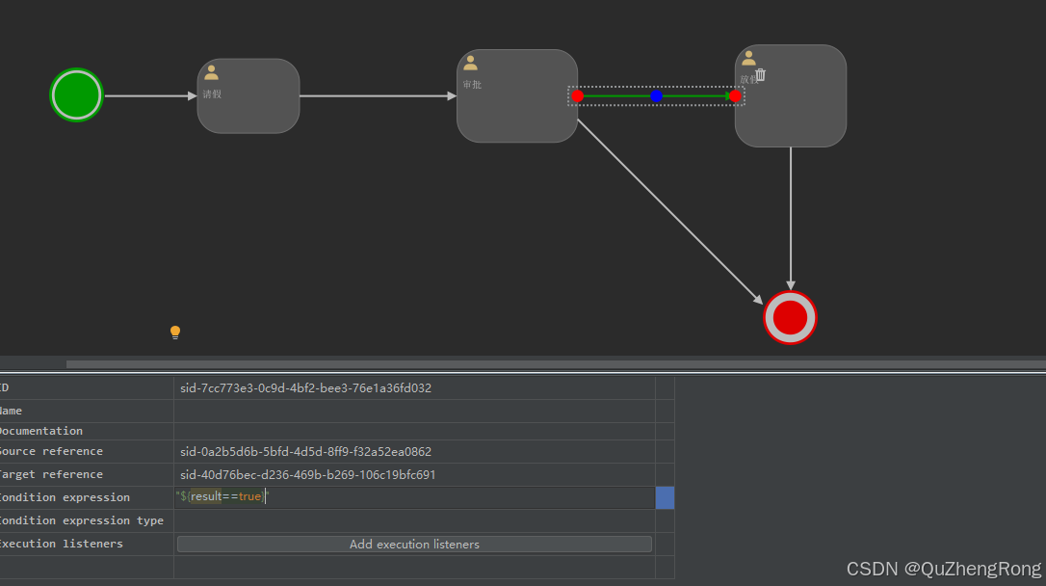Click the horizontal scrollbar under the canvas
Screen dimensions: 1046x586
click(x=557, y=363)
